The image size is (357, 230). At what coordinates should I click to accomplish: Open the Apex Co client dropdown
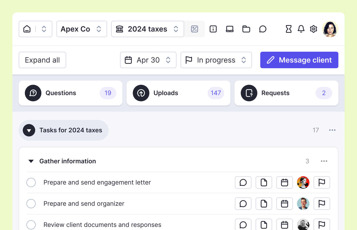81,29
